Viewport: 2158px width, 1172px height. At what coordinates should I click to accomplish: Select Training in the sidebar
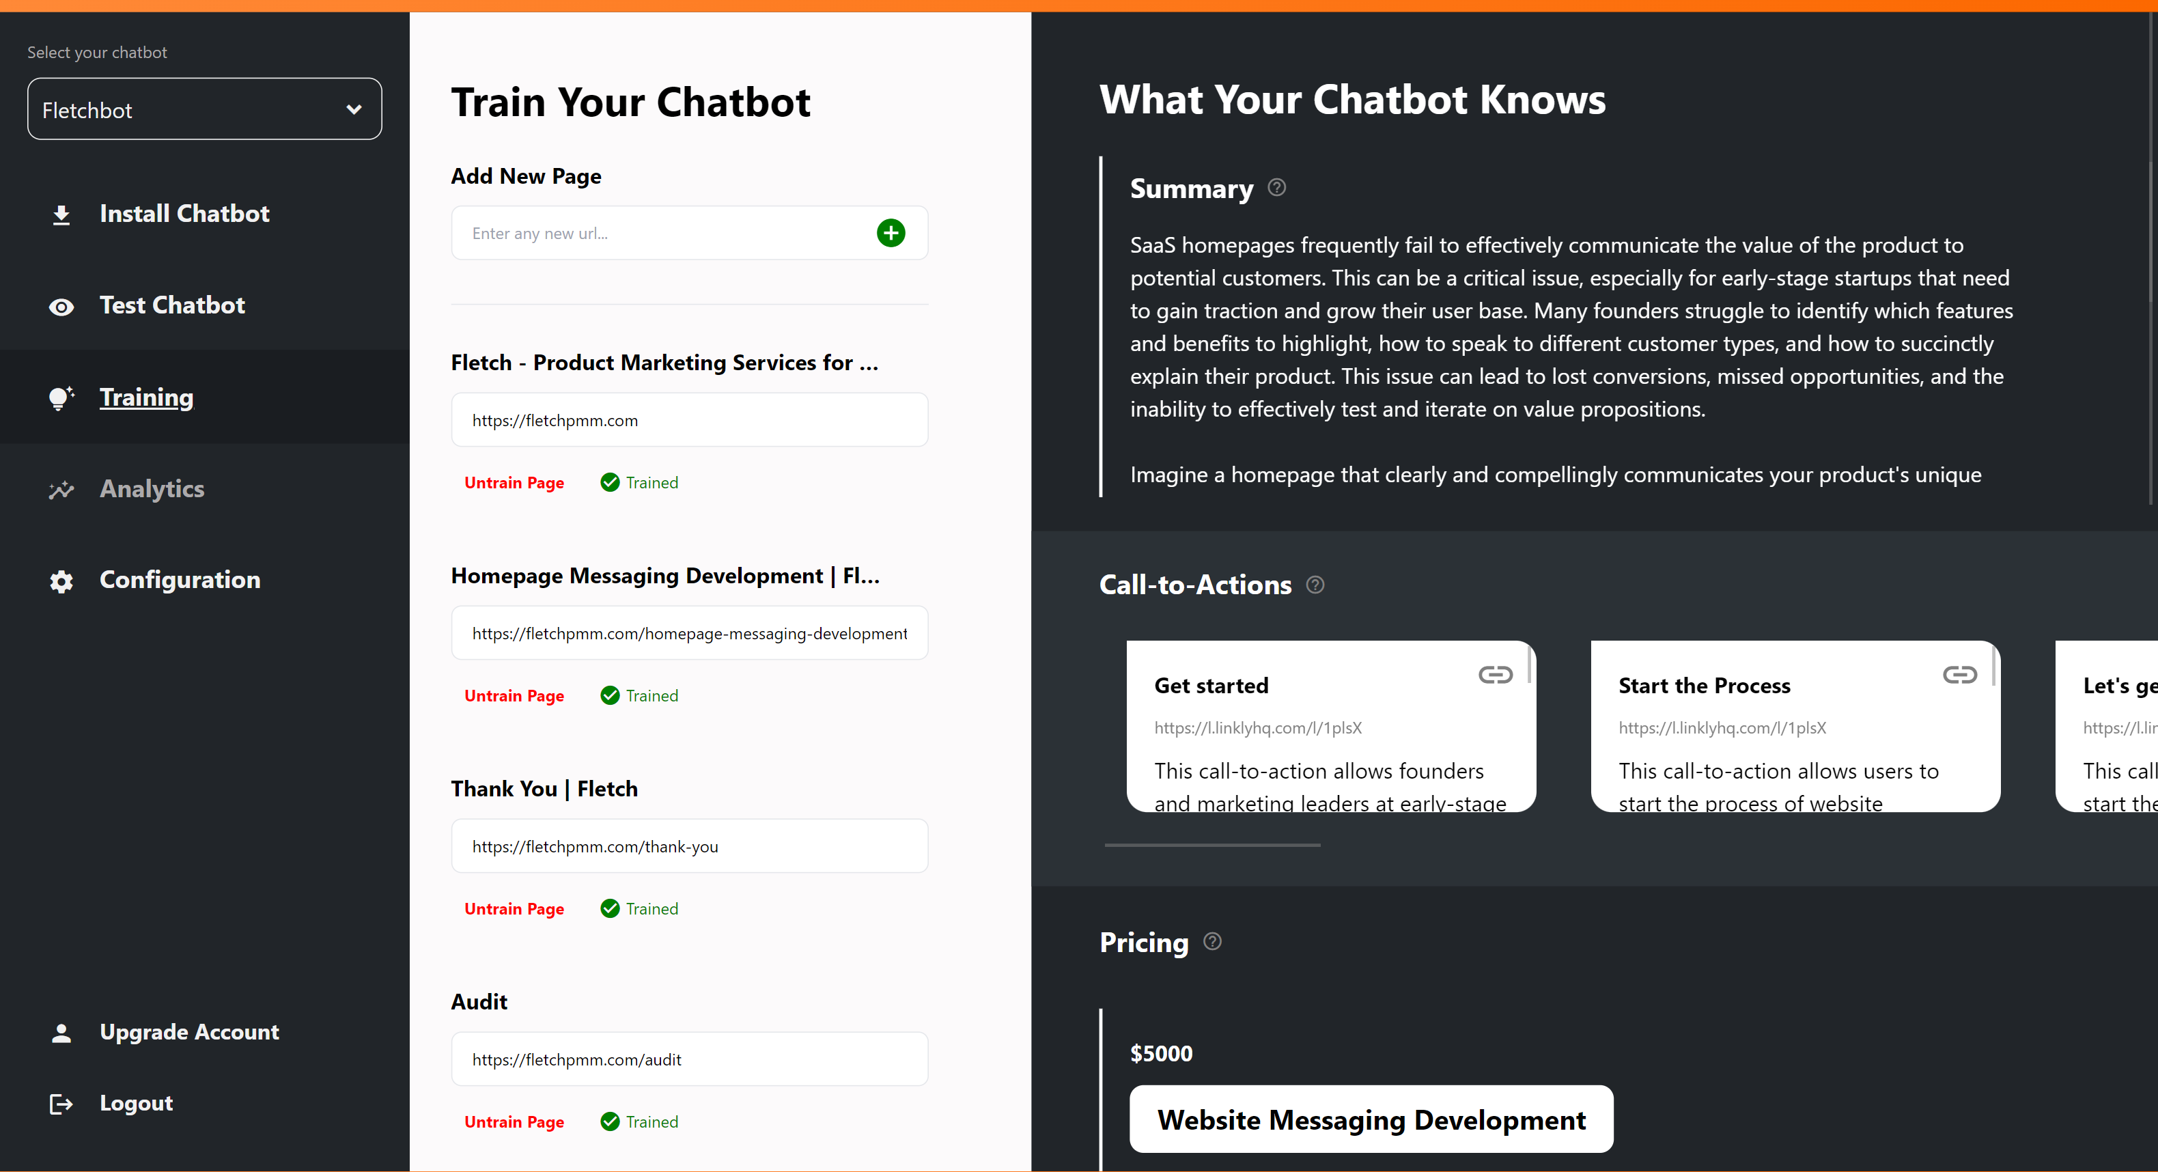pyautogui.click(x=147, y=398)
